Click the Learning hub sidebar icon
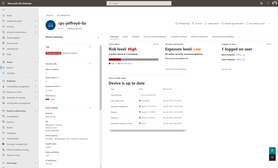Image resolution: width=278 pixels, height=168 pixels. (x=3, y=49)
